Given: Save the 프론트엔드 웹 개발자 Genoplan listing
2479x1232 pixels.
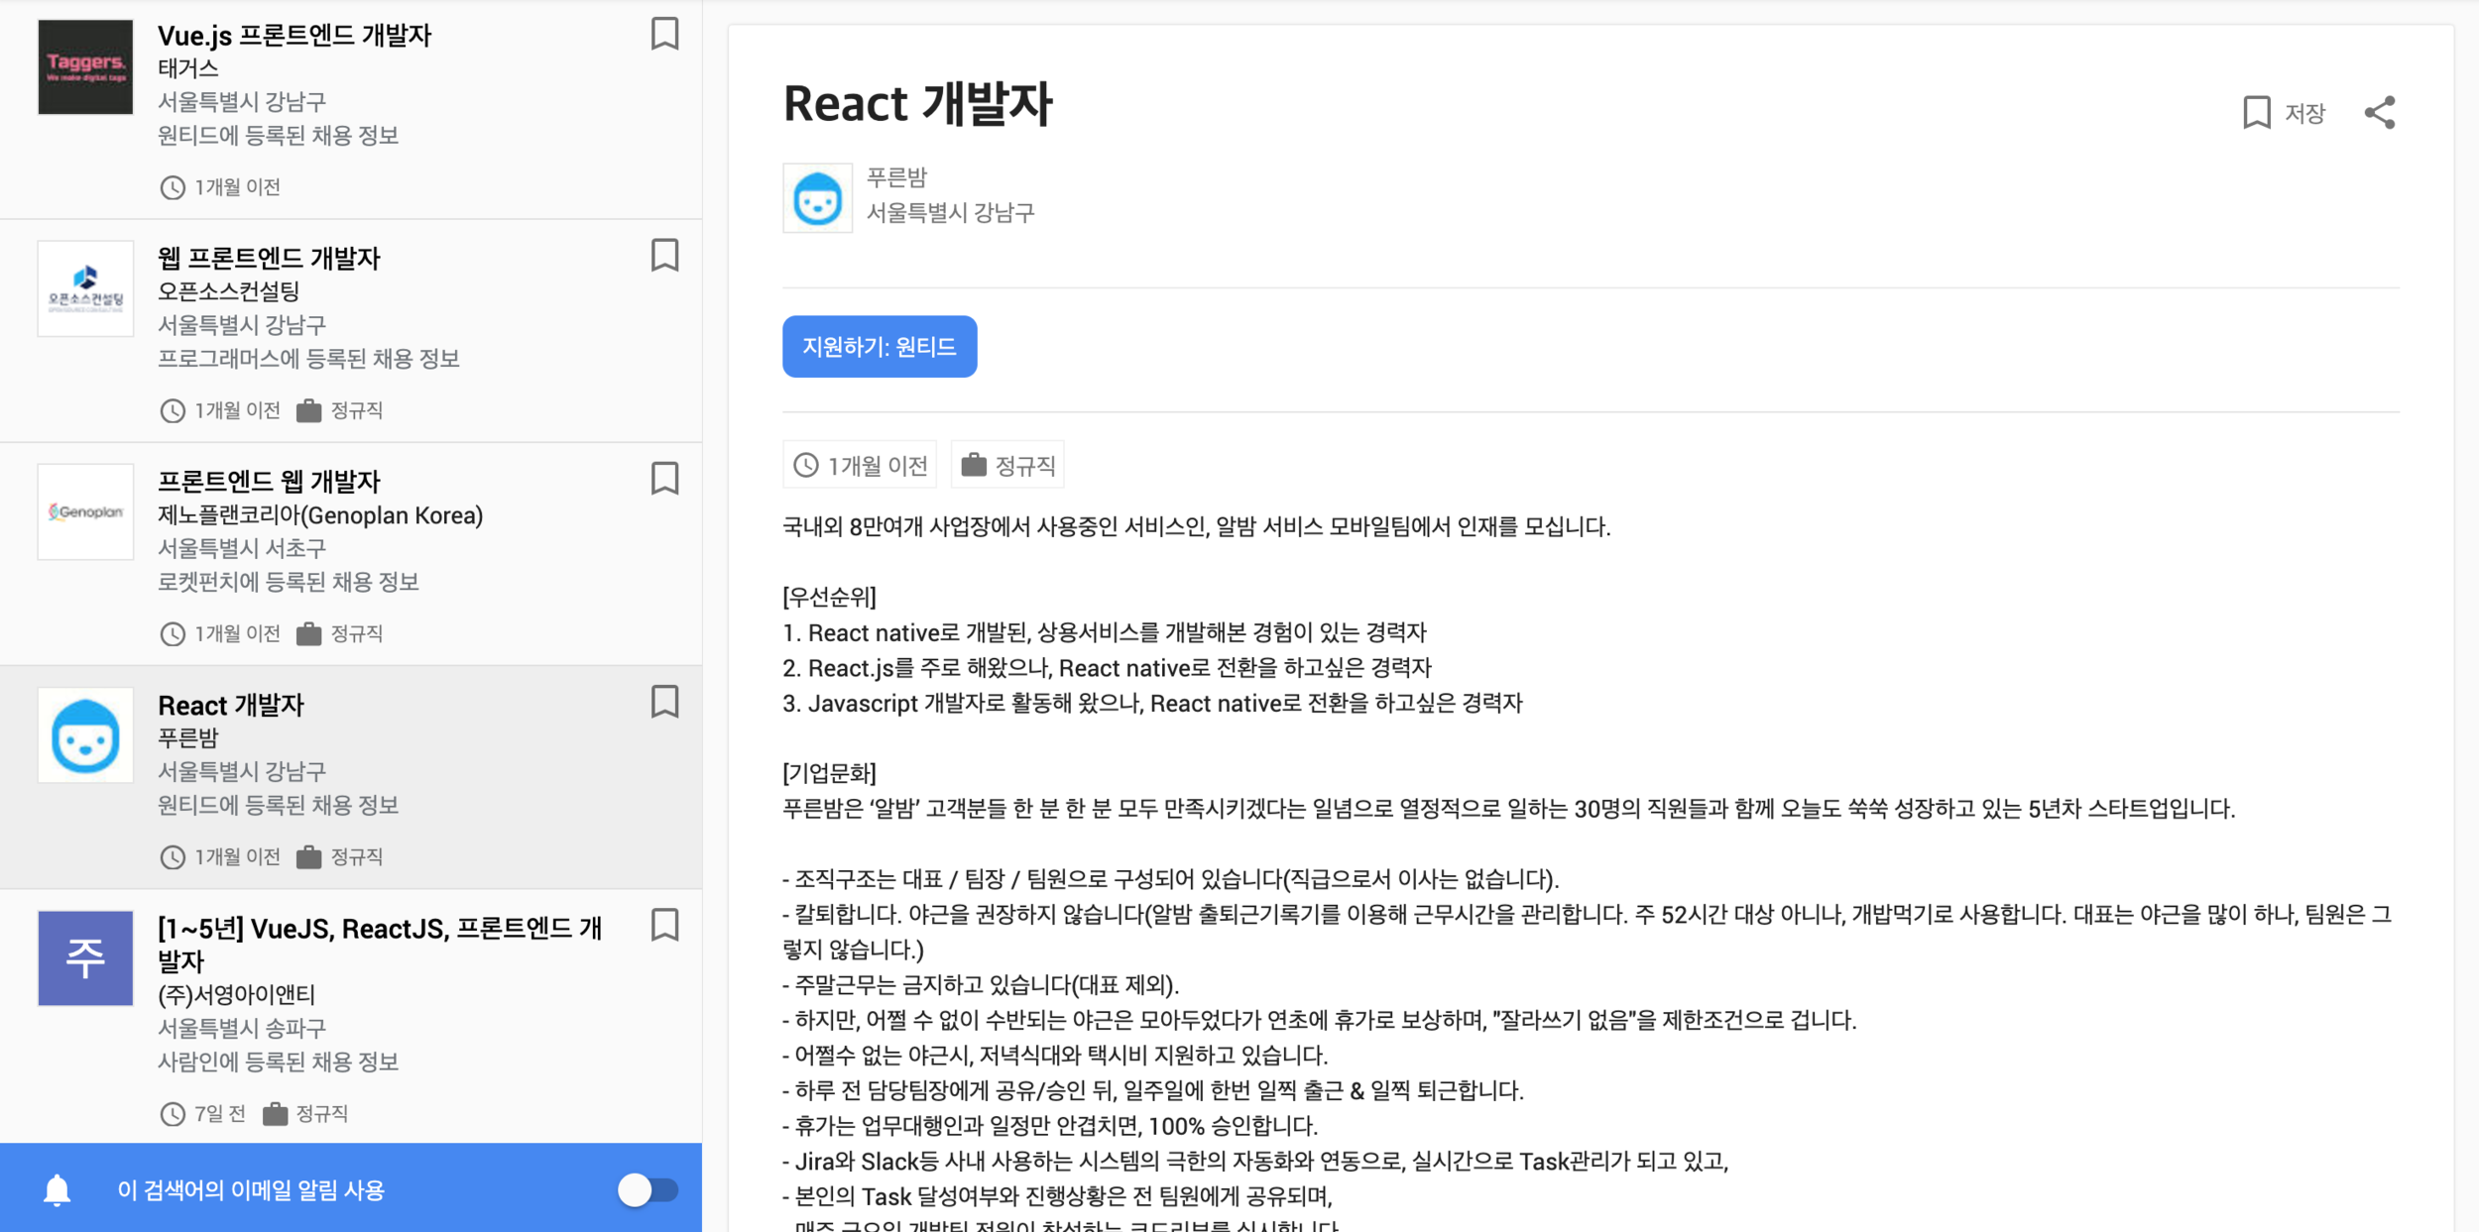Looking at the screenshot, I should (x=664, y=479).
